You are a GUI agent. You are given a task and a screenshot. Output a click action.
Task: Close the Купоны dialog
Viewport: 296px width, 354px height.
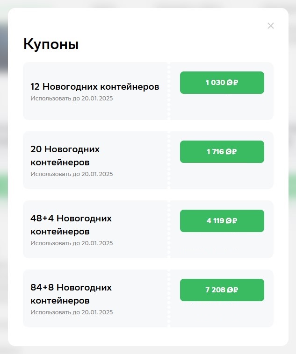[270, 26]
